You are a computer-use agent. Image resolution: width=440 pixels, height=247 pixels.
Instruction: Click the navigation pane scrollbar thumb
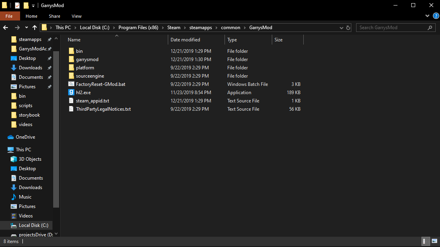pos(56,129)
